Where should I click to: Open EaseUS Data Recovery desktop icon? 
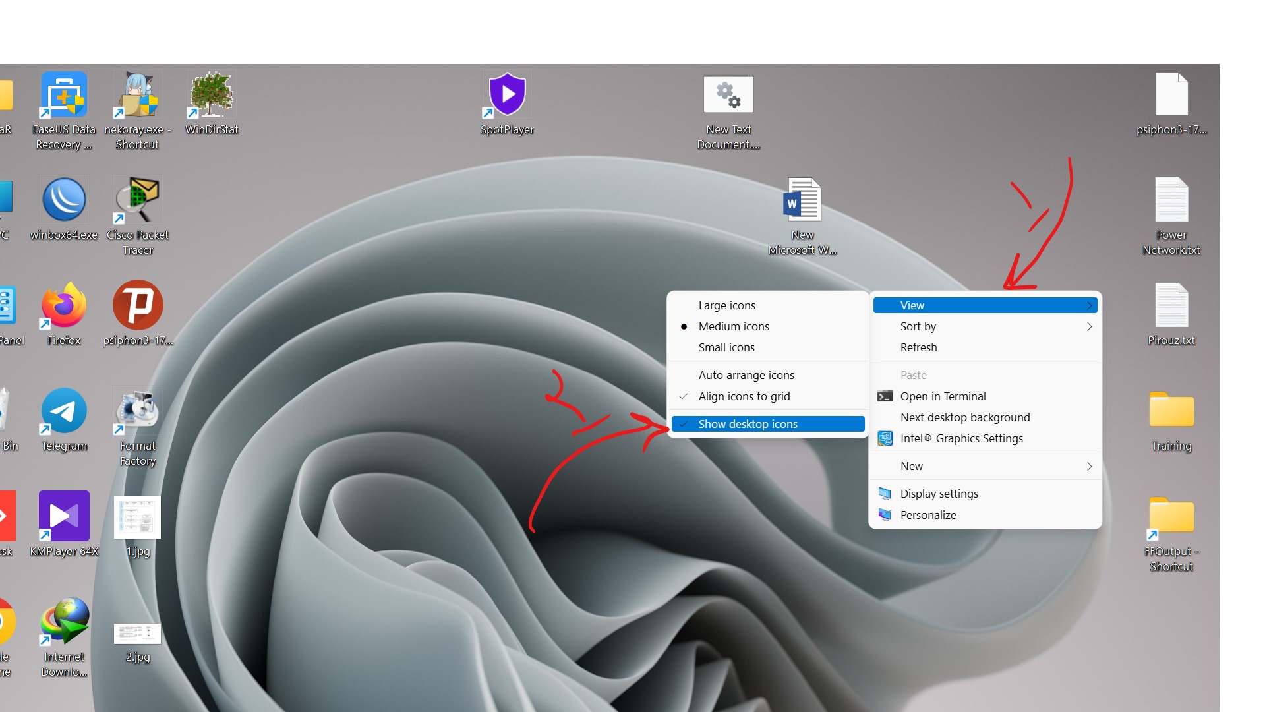point(64,95)
